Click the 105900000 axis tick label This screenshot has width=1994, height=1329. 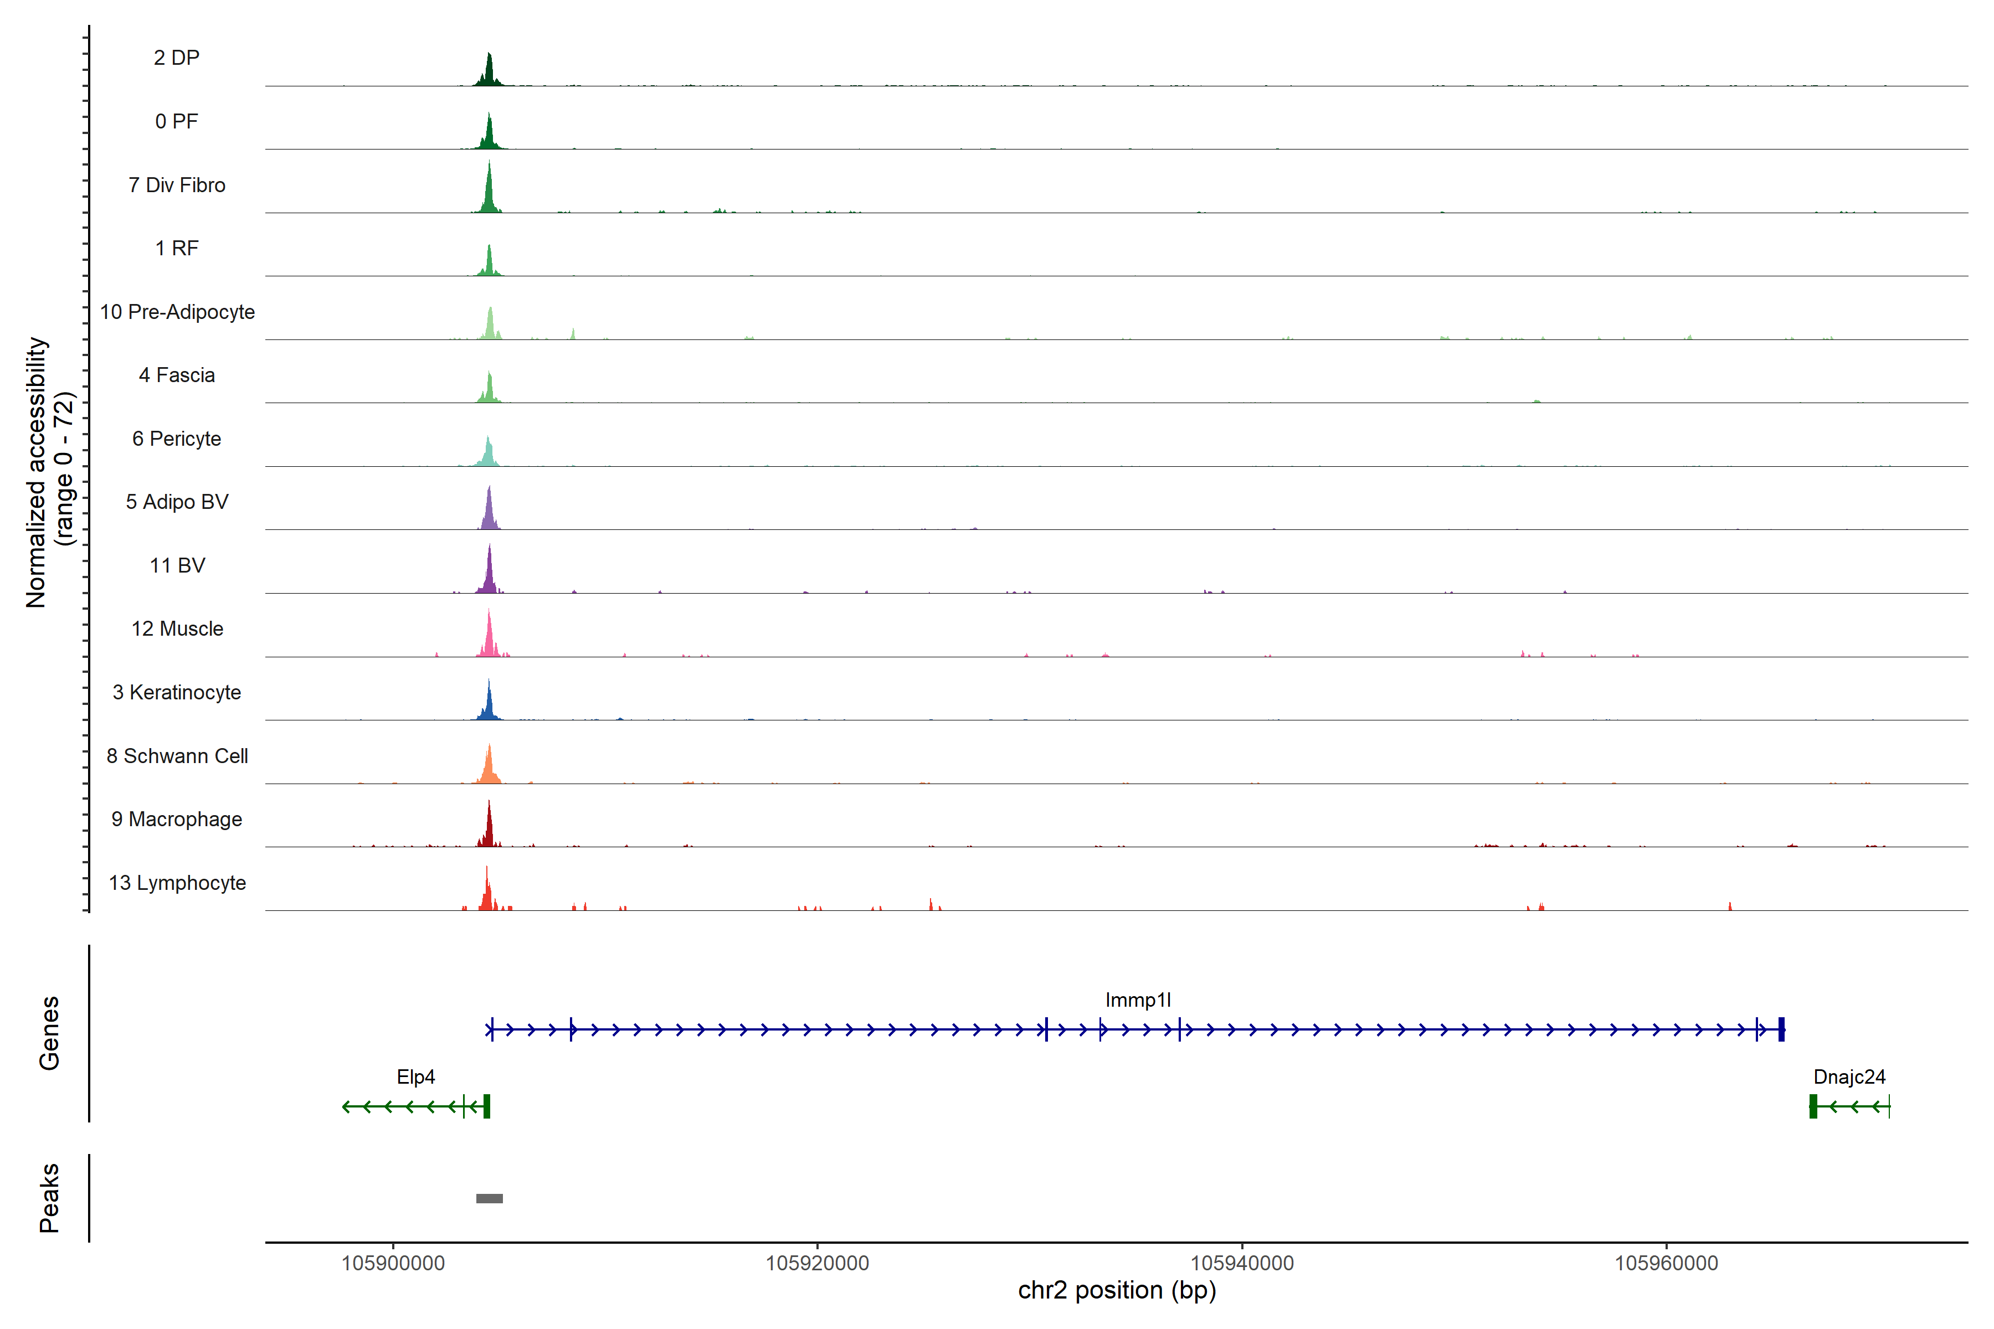(393, 1263)
